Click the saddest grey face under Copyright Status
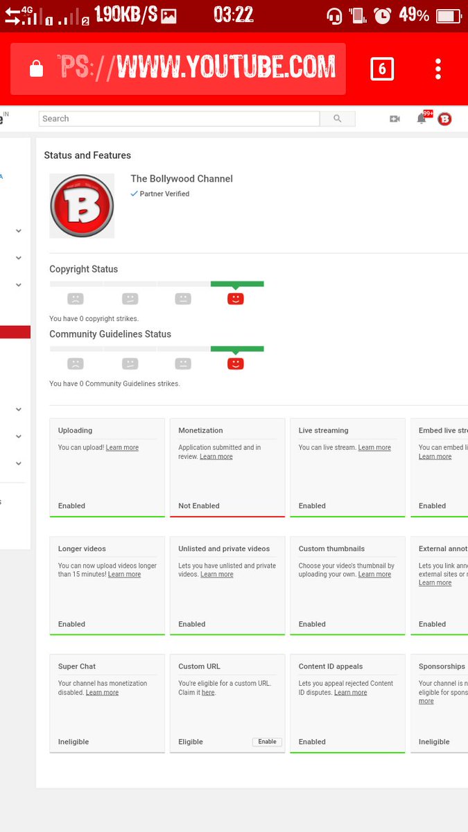Screen dimensions: 468x832 pyautogui.click(x=76, y=299)
